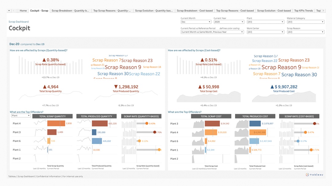The width and height of the screenshot is (332, 186).
Task: Click Plant 6 cost rate 0.17% dot
Action: point(298,141)
